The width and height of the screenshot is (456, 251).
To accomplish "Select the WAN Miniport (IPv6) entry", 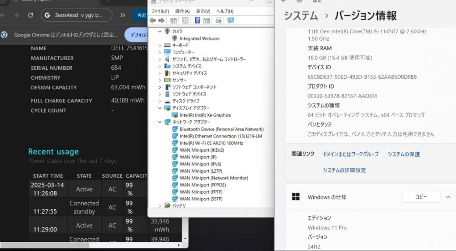I will tap(200, 164).
